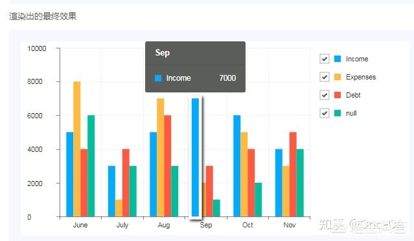414x241 pixels.
Task: Click the red Debt legend swatch
Action: [338, 95]
